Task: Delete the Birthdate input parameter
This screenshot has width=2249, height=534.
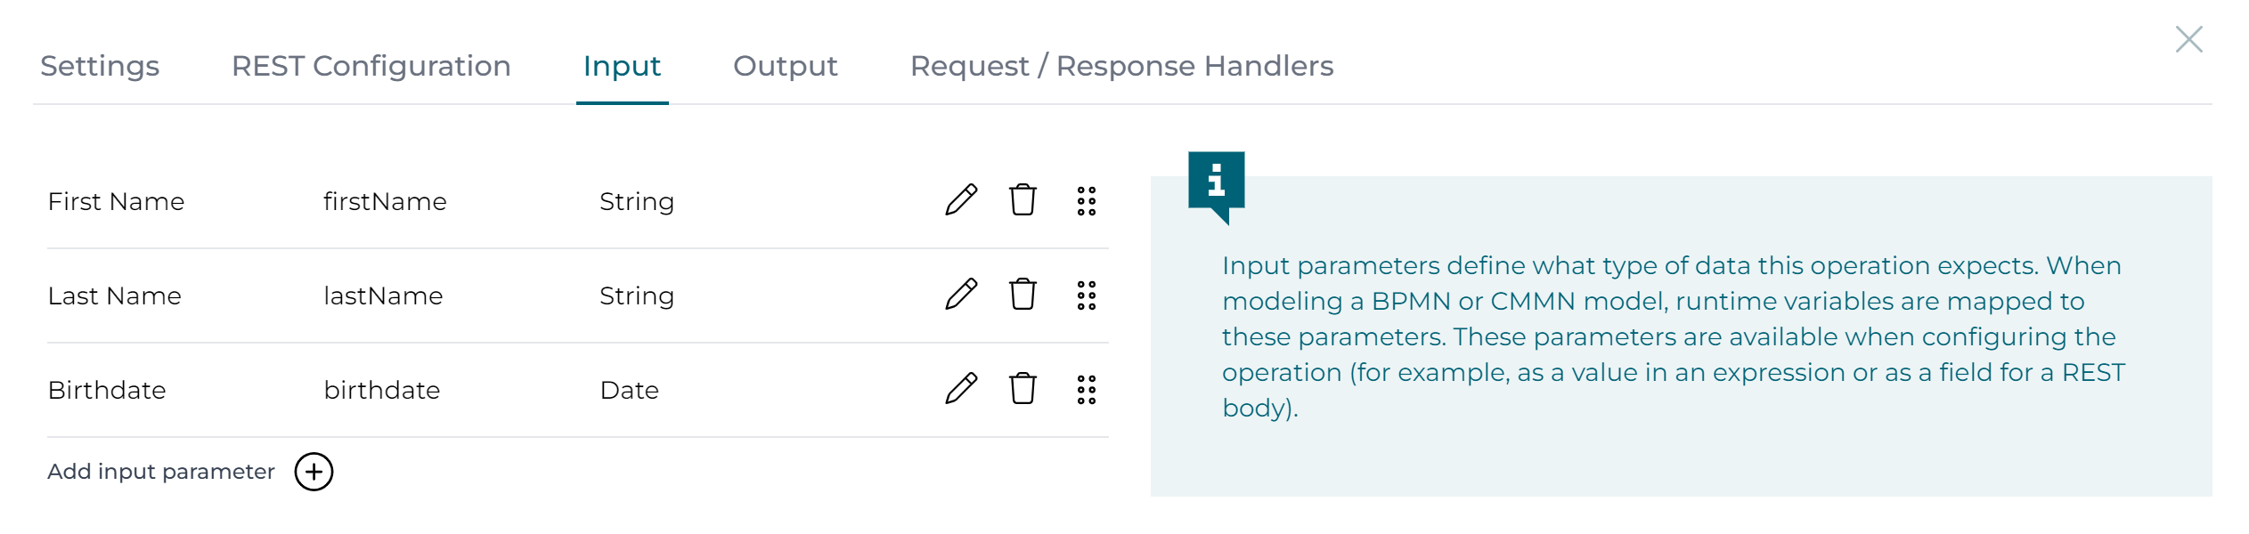Action: 1023,389
